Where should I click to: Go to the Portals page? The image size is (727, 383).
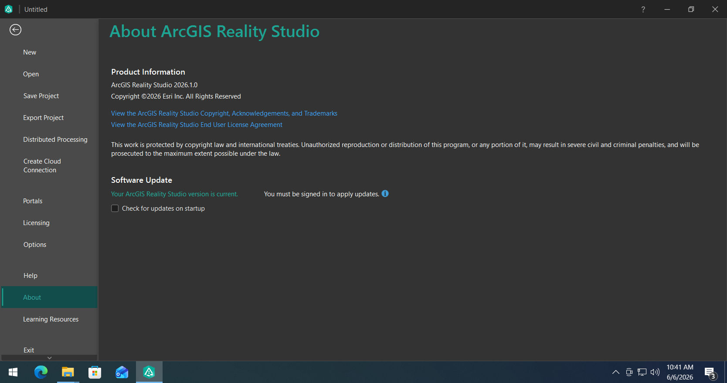click(x=33, y=201)
